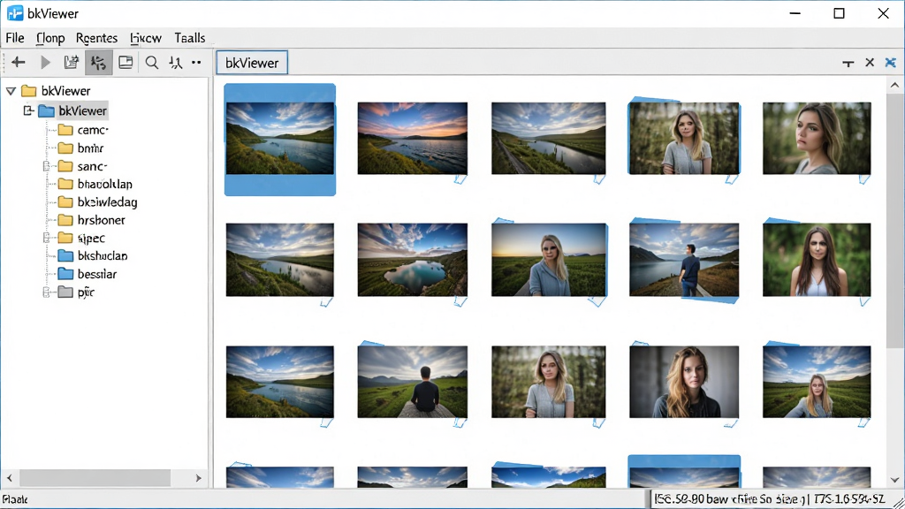This screenshot has width=905, height=509.
Task: Expand the sanc- folder node
Action: tap(47, 166)
